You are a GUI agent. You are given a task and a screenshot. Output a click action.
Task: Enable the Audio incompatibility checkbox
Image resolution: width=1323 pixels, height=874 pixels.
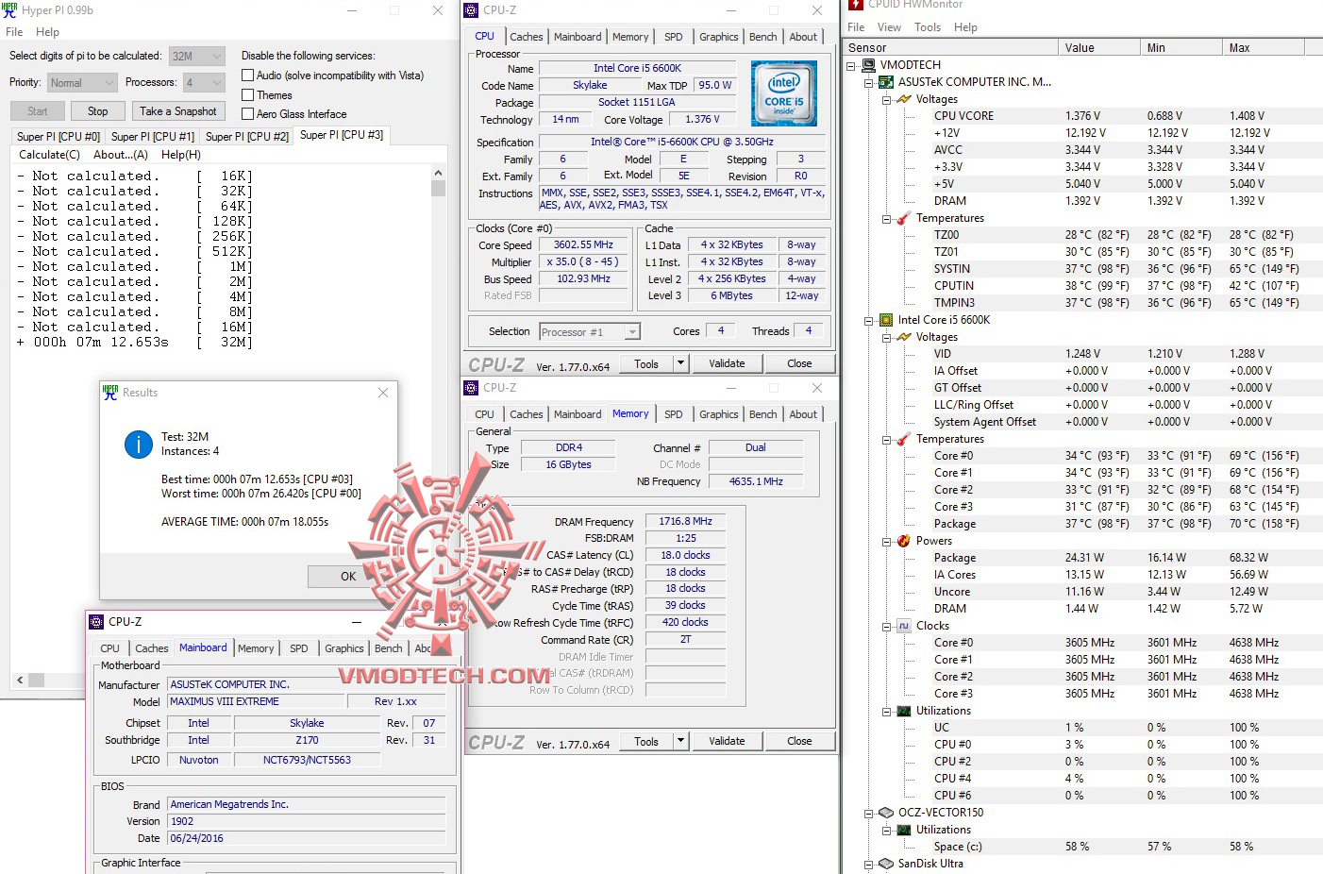point(246,75)
